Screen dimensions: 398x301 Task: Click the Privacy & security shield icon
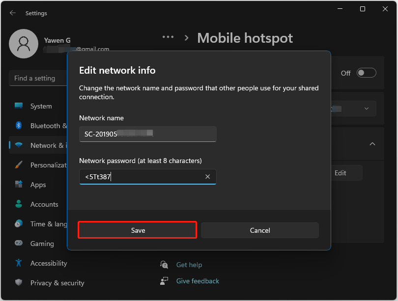(19, 282)
